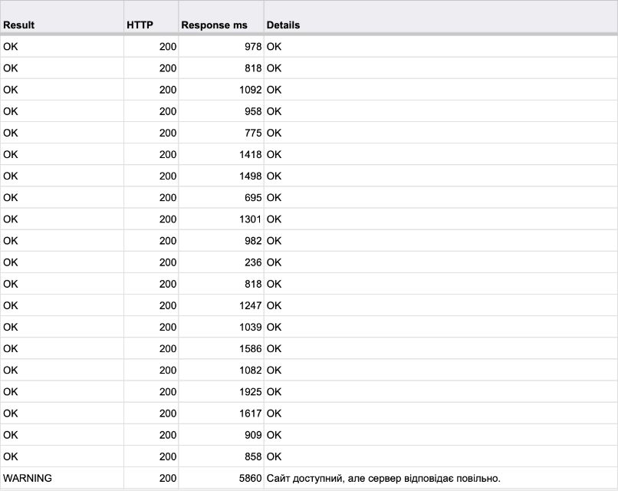Click the response time cell 5860
The height and width of the screenshot is (491, 618).
pos(221,478)
